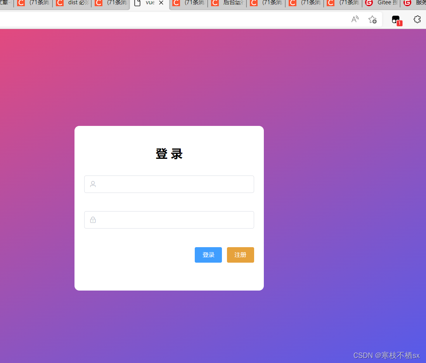
Task: Click the extension icon showing notification badge 1
Action: [x=396, y=19]
